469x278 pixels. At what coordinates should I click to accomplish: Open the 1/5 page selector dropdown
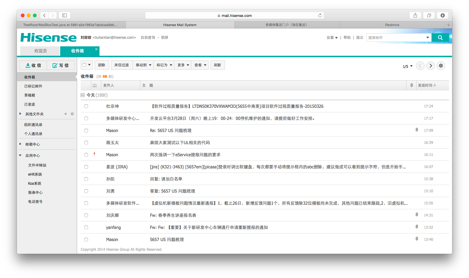click(408, 66)
